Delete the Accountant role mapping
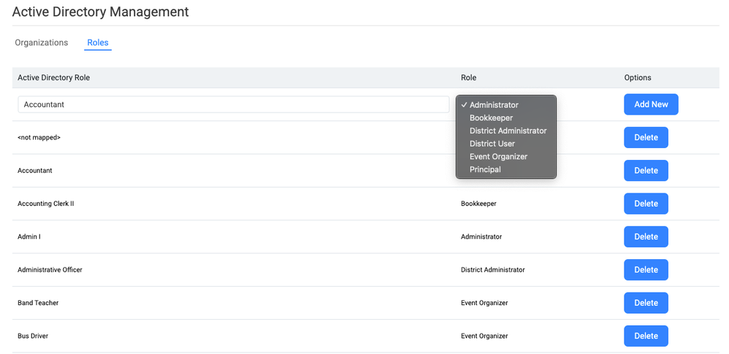Image resolution: width=729 pixels, height=354 pixels. pos(646,171)
